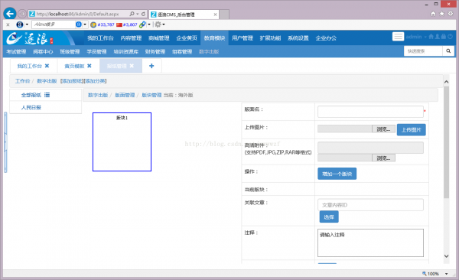Click the page scrollbar down arrow

pos(446,256)
